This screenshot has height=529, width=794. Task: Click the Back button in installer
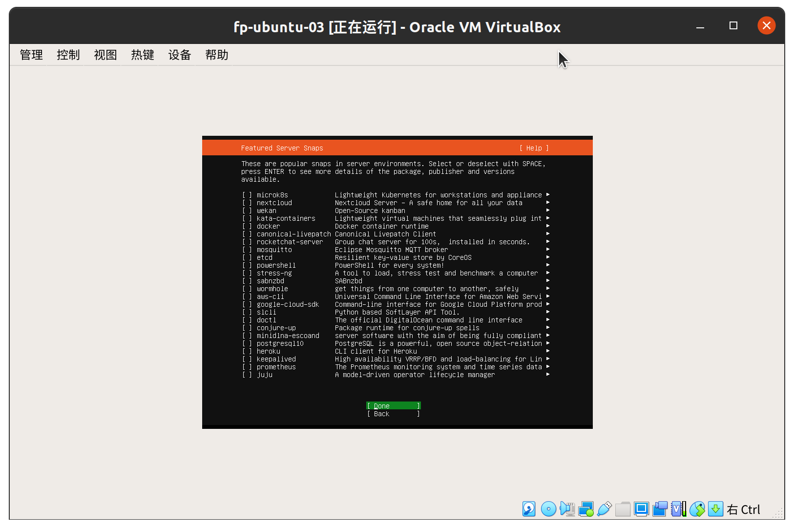click(x=394, y=414)
